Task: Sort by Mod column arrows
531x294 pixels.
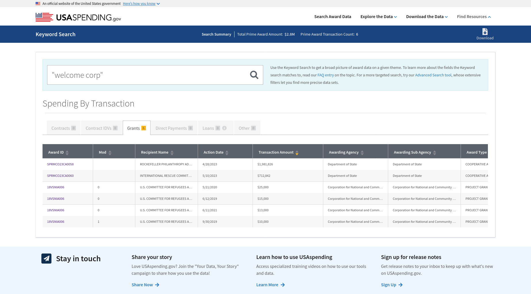Action: (110, 152)
